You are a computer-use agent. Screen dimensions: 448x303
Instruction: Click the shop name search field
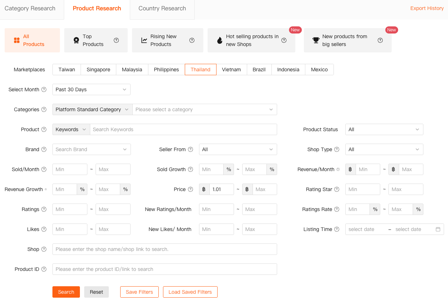point(164,249)
